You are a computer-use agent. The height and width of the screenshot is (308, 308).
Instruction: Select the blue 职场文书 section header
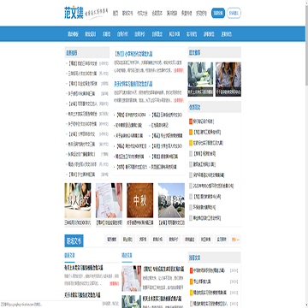click(x=74, y=240)
